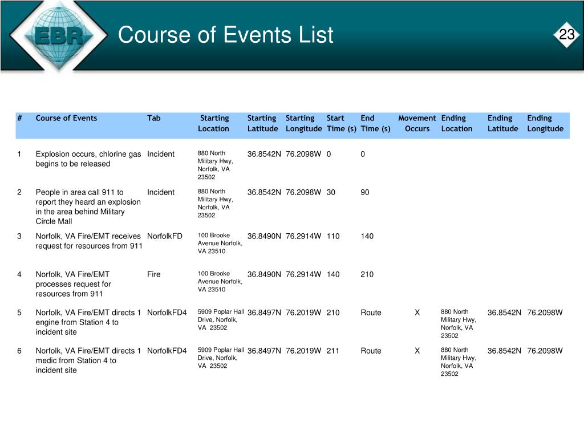The height and width of the screenshot is (438, 584).
Task: Click 'Route' end time in row 6
Action: [371, 351]
